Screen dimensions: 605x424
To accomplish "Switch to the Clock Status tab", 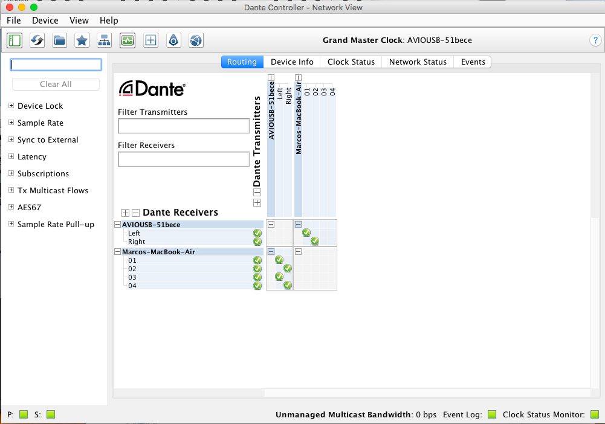I will (x=351, y=62).
